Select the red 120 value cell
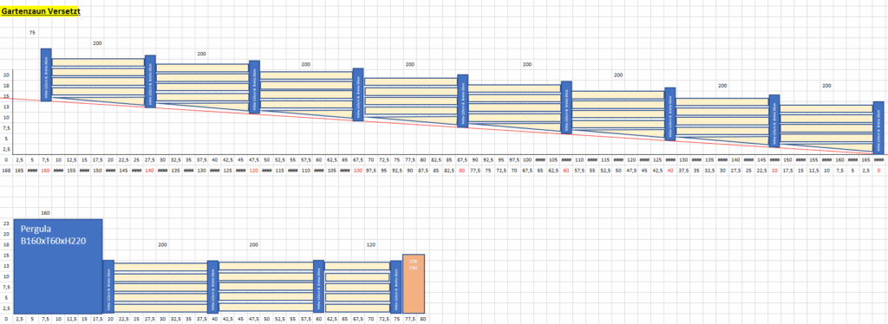888x324 pixels. click(254, 170)
